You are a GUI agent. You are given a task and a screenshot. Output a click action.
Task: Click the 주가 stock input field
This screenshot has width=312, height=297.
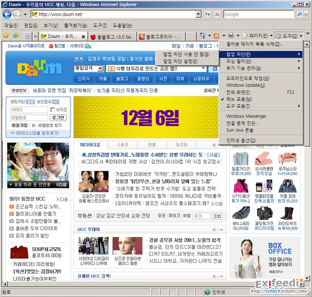click(x=201, y=216)
